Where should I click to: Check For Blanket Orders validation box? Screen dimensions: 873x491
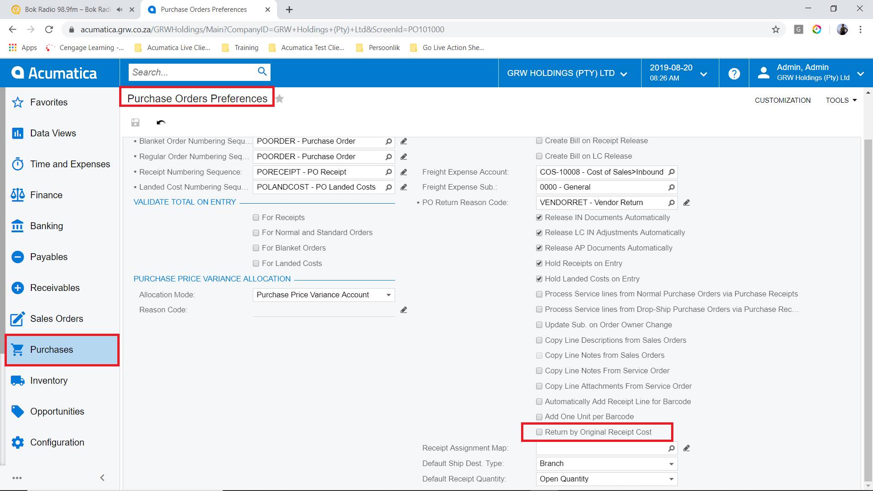(256, 248)
